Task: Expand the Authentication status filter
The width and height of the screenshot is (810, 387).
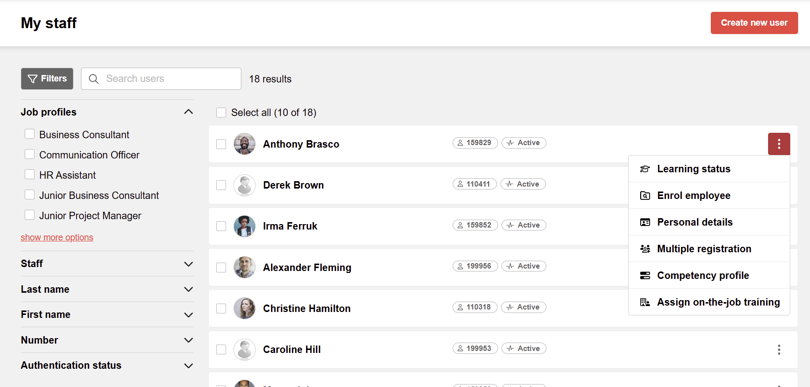Action: pos(188,366)
